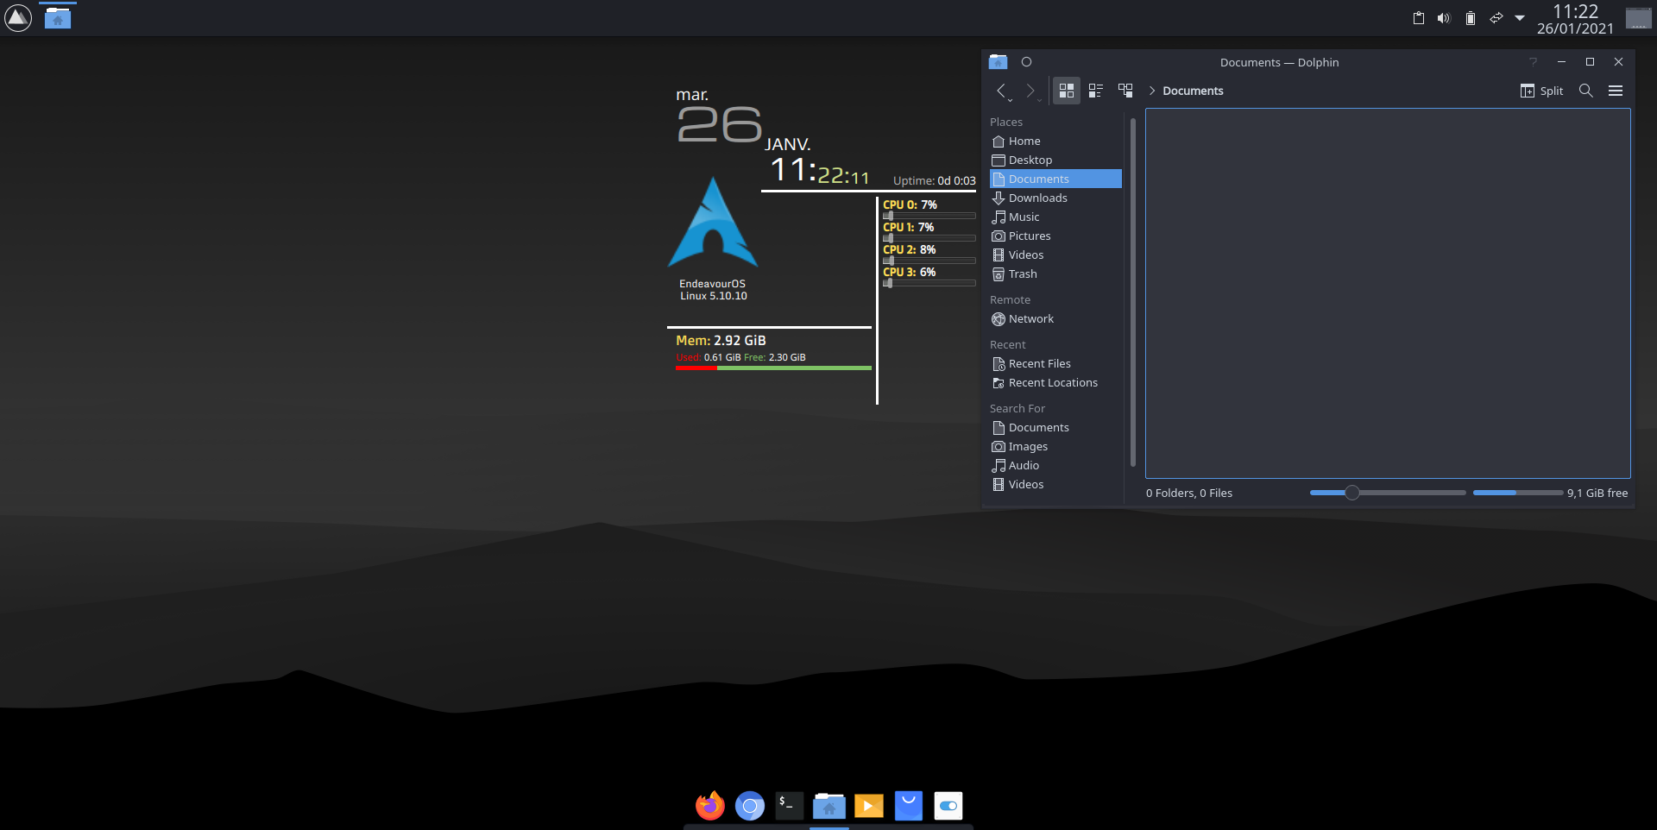Click the Dolphin window menu icon in titlebar
This screenshot has height=830, width=1657.
click(999, 62)
